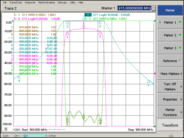This screenshot has height=138, width=184.
Task: Click green reference arrow at bottom right of grid
Action: [155, 126]
